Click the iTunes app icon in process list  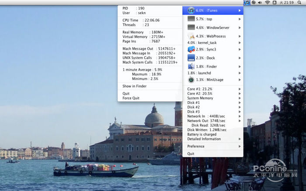click(191, 10)
